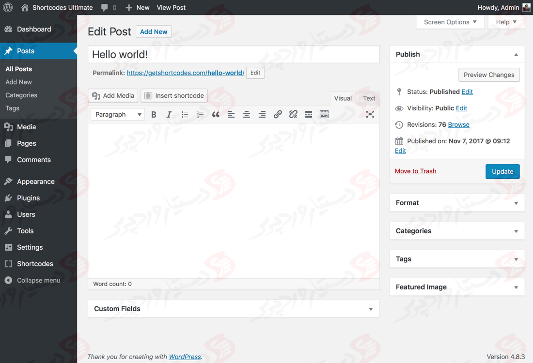Enter distraction-free fullscreen mode
533x363 pixels.
370,115
